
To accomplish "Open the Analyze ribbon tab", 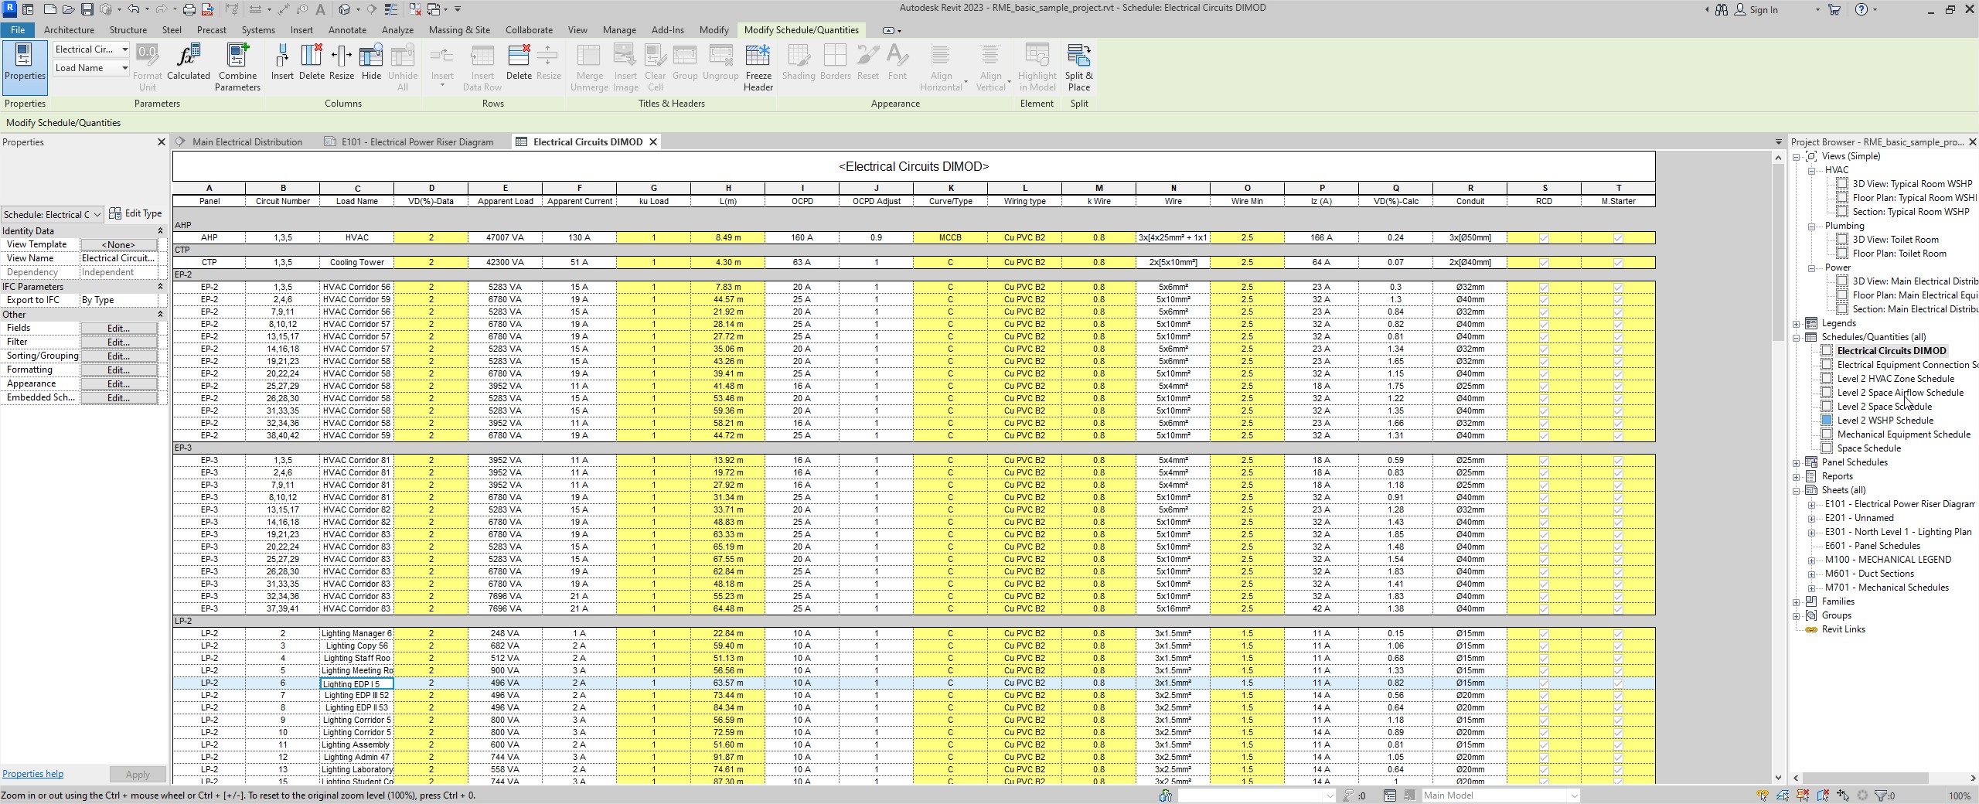I will click(x=397, y=30).
